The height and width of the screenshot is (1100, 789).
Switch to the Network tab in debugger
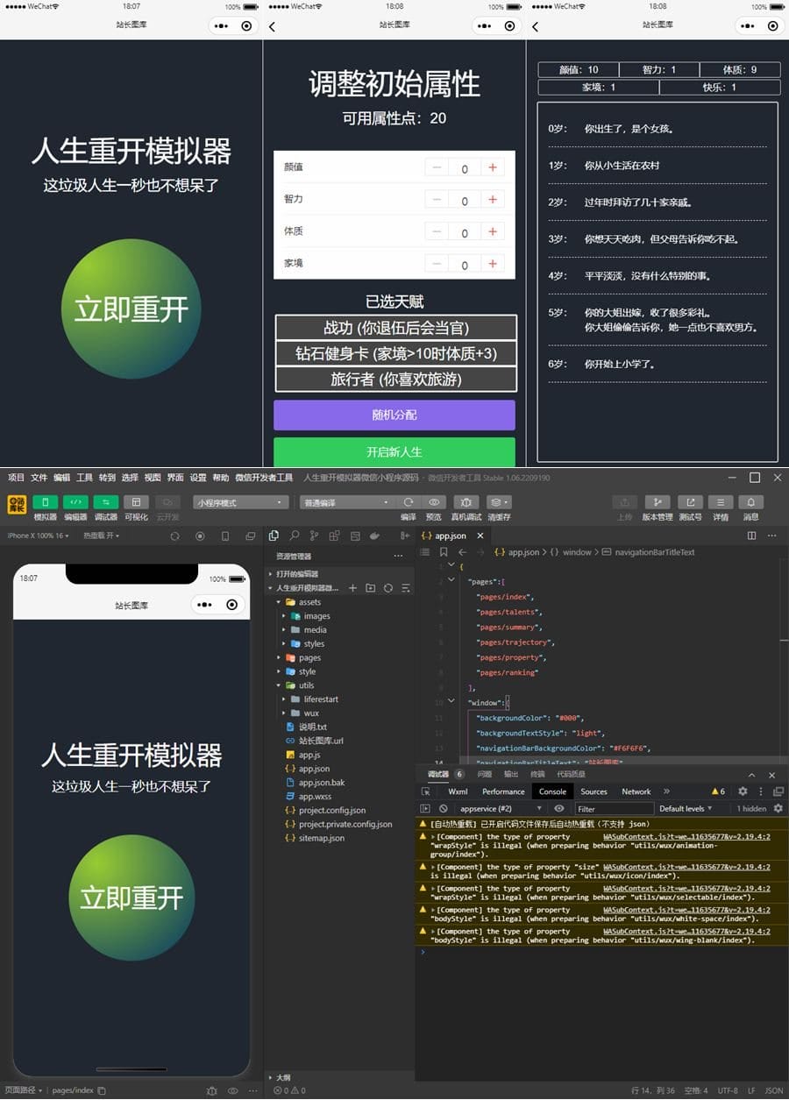(x=636, y=791)
